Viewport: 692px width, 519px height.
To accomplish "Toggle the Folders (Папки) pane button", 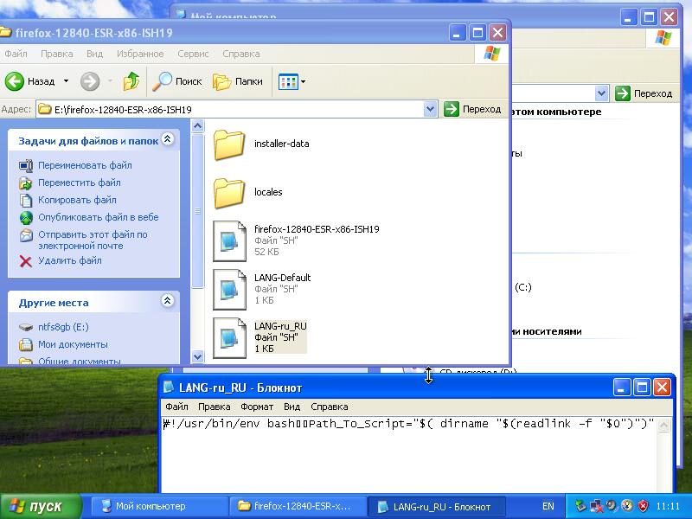I will [239, 81].
